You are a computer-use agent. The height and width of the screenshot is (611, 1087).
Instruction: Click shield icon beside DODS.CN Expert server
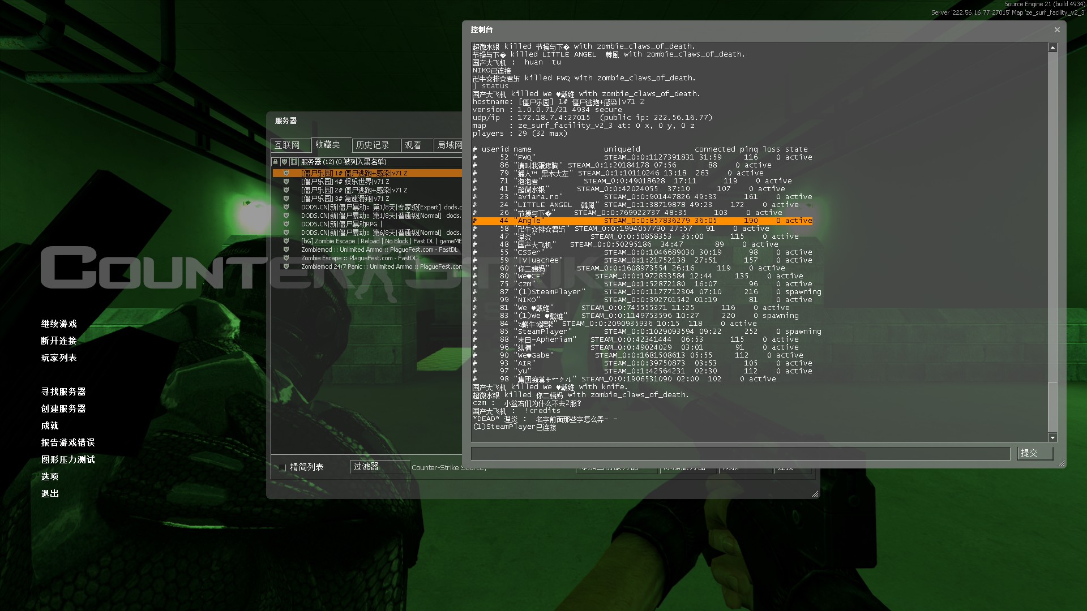coord(286,207)
